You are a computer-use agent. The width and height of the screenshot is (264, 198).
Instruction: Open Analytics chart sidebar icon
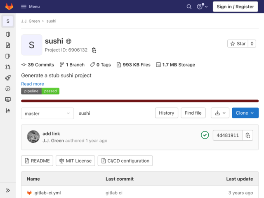(x=8, y=111)
